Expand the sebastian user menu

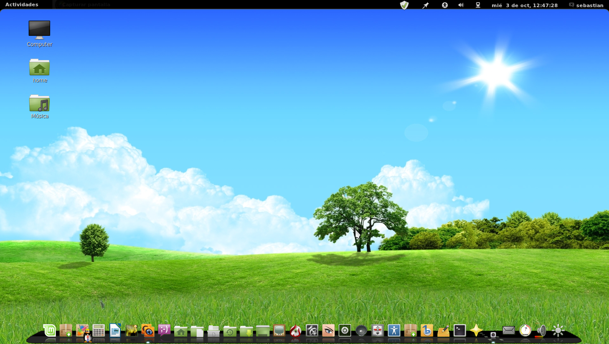tap(586, 5)
